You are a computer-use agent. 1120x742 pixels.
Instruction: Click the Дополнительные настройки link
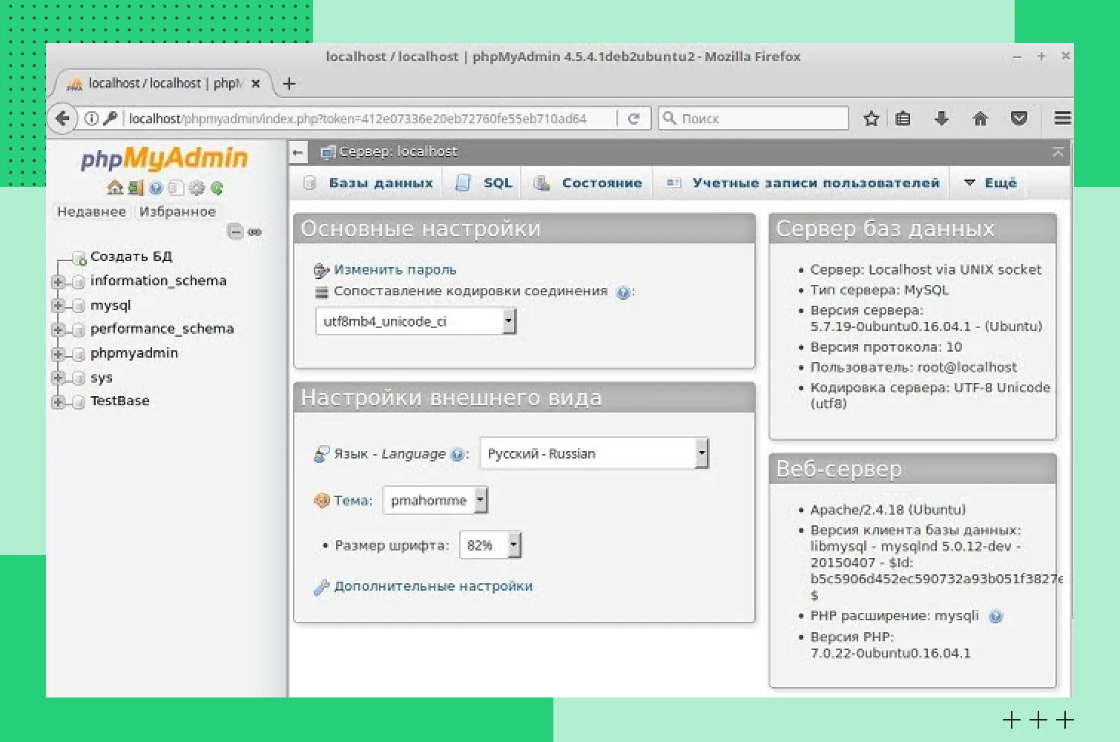point(433,586)
